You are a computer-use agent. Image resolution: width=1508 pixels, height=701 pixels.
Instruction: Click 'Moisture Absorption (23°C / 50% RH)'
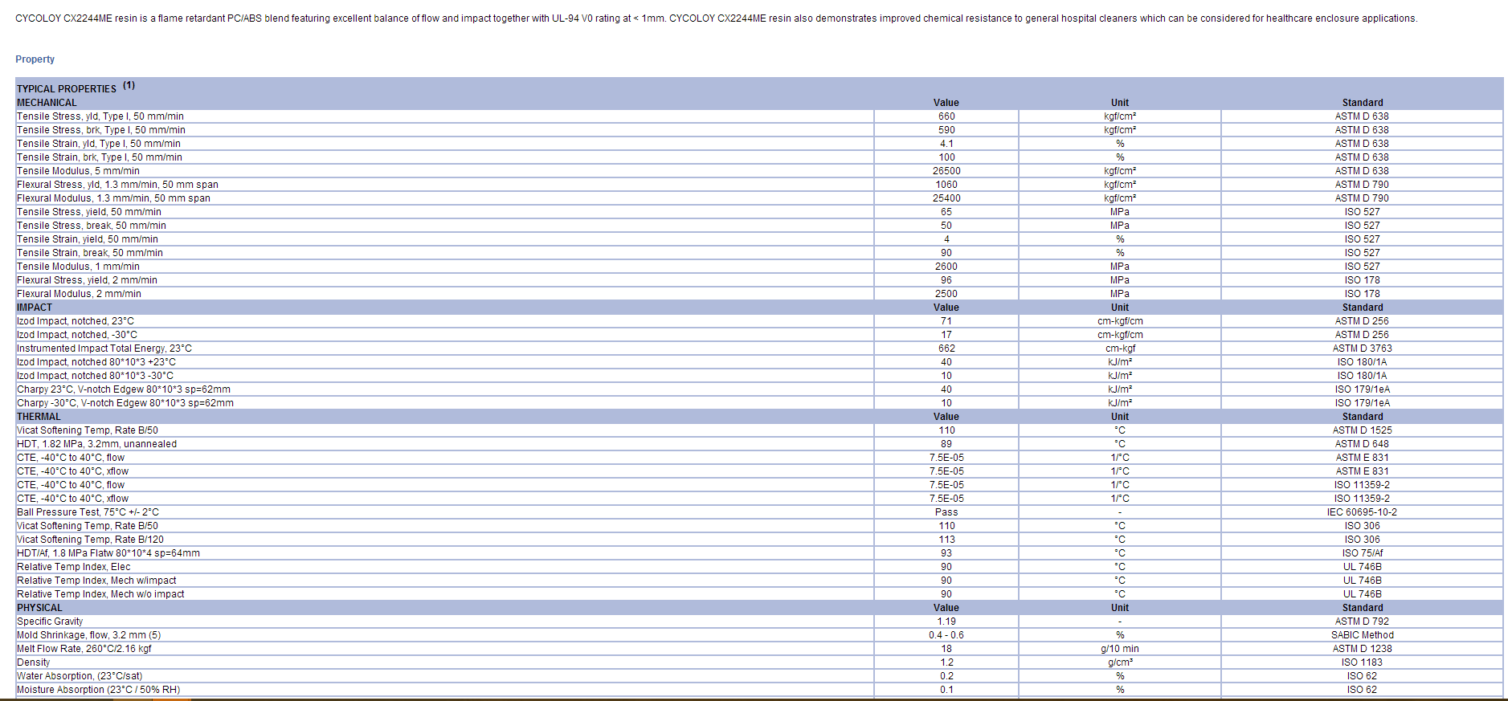[x=98, y=690]
